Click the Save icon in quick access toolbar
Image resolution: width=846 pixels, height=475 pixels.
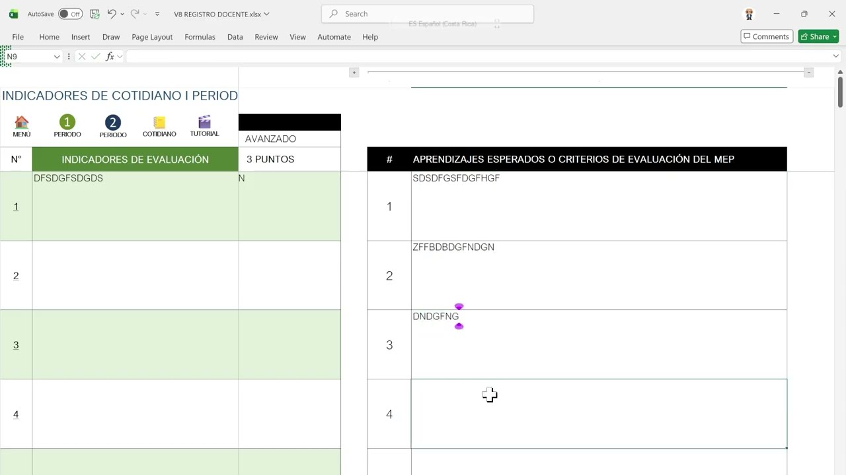coord(95,14)
